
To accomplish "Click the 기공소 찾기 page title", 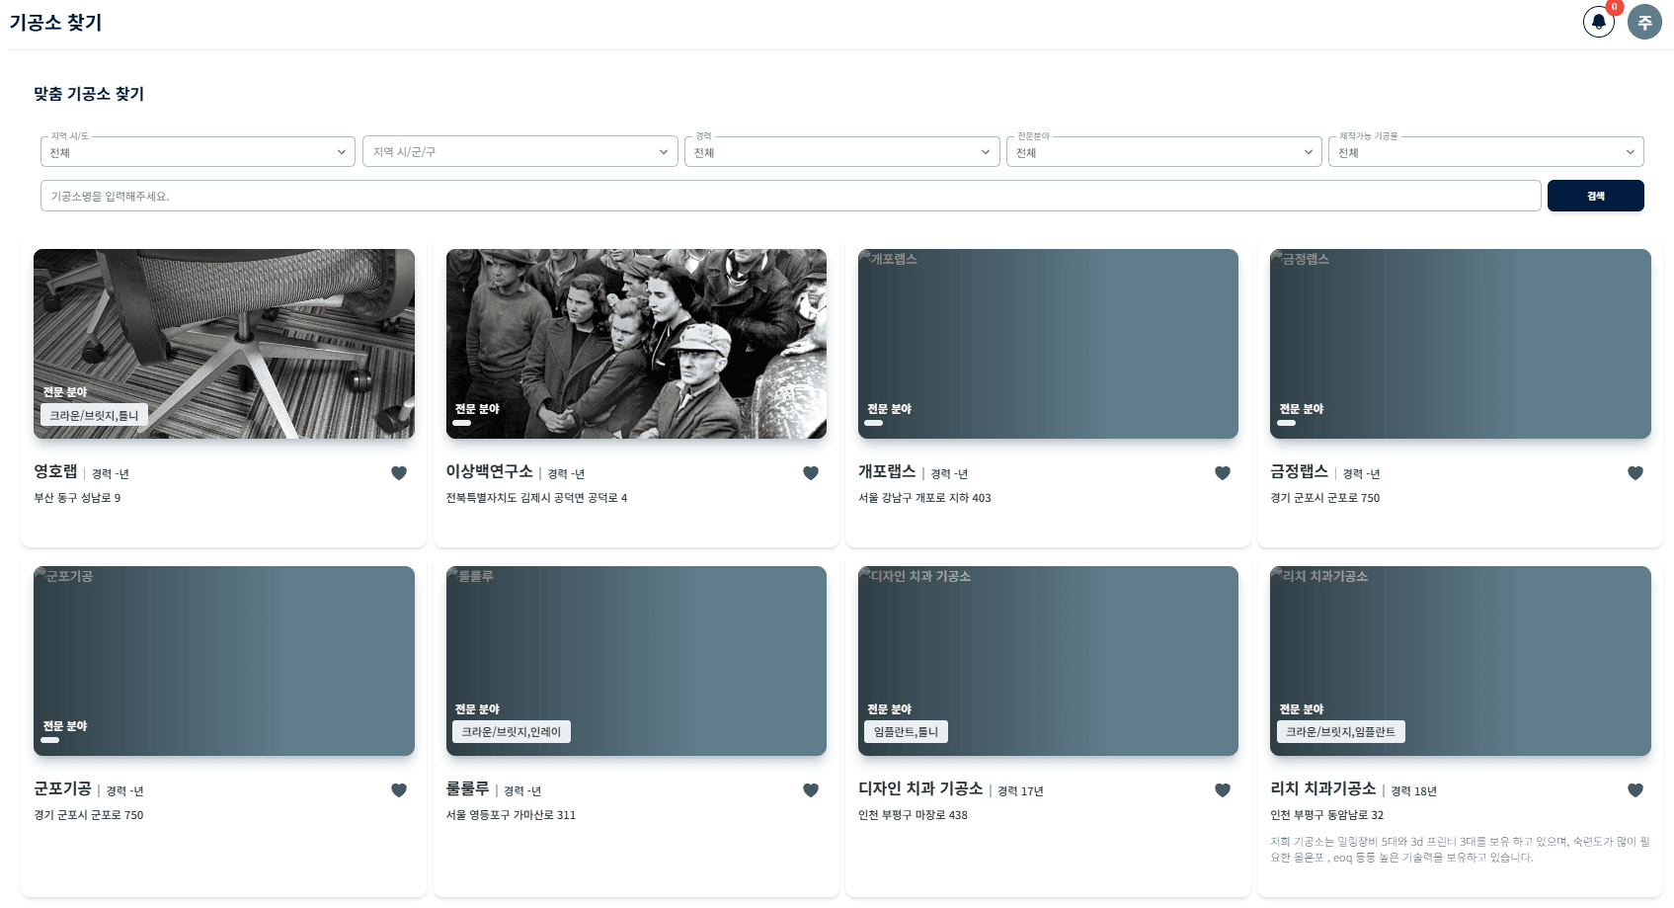I will coord(55,23).
